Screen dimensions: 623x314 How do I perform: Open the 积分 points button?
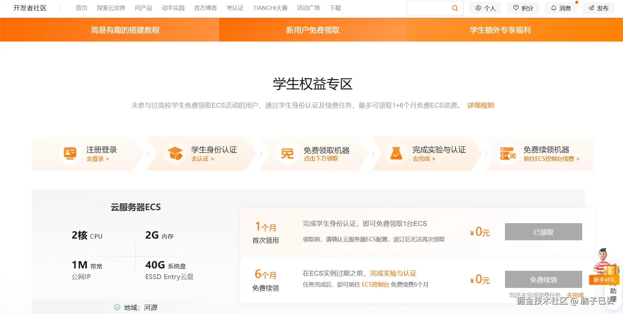click(x=523, y=8)
